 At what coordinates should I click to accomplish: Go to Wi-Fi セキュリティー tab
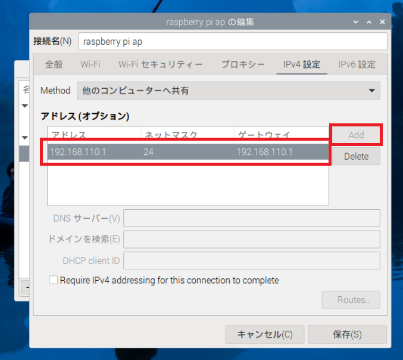pyautogui.click(x=160, y=64)
